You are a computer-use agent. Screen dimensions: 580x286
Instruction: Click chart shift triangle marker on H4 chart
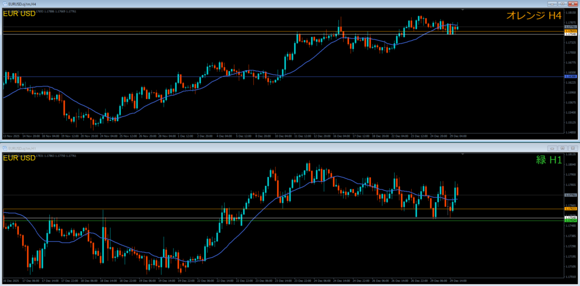pyautogui.click(x=463, y=10)
